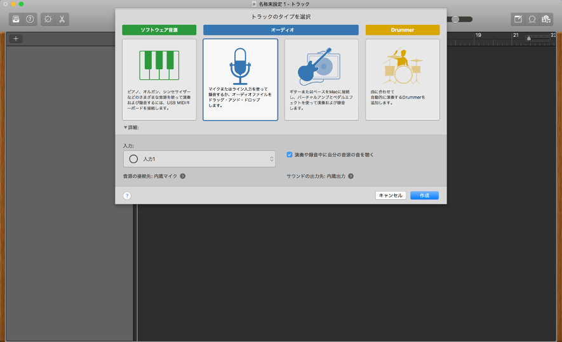Show Smart Controls dial icon
The image size is (562, 342).
[x=48, y=19]
